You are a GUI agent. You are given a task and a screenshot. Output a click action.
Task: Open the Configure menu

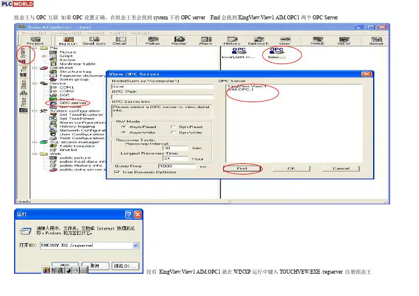[56, 33]
